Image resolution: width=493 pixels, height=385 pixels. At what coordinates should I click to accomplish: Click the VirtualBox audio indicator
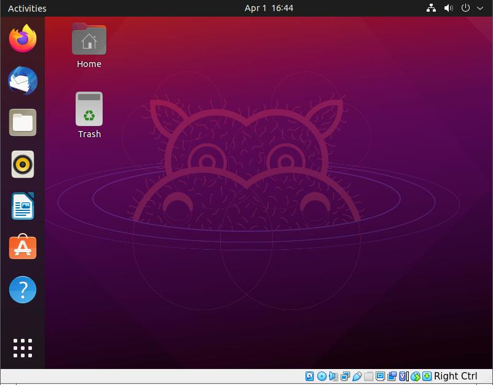(333, 376)
